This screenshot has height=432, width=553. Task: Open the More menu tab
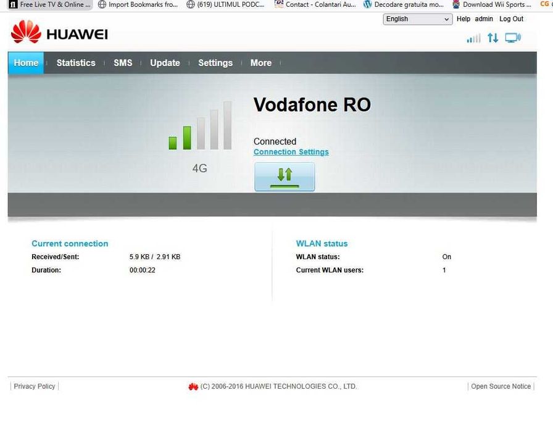coord(261,63)
